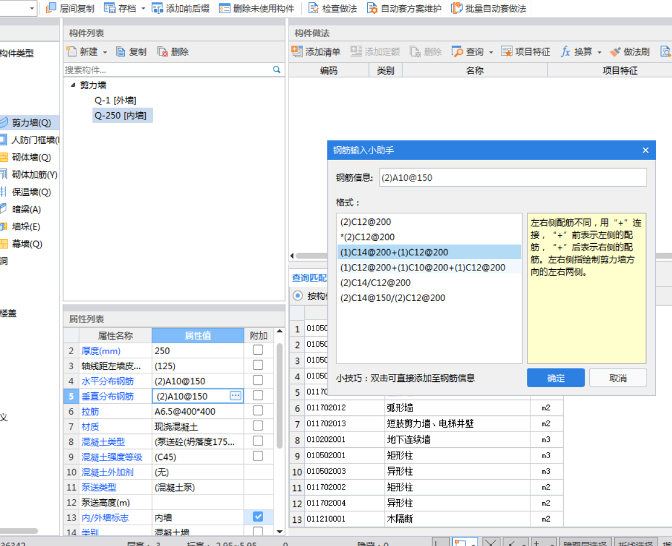
Task: Toggle 附加 checkbox for 混凝土类型
Action: pyautogui.click(x=257, y=441)
